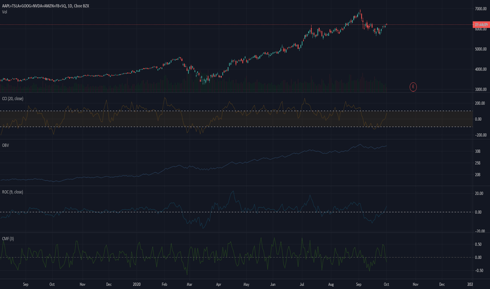Click the 200.00 value on CCI scale

click(480, 103)
